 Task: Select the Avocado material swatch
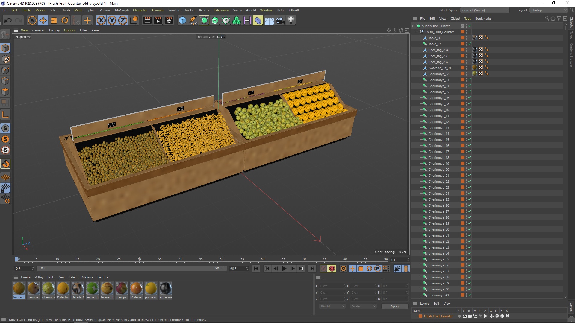pos(19,288)
